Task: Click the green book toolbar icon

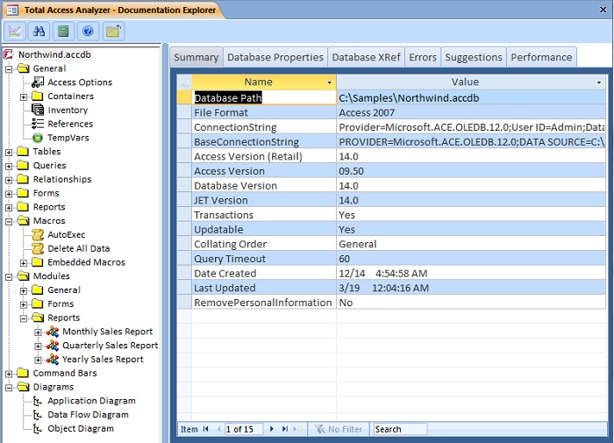Action: point(63,31)
